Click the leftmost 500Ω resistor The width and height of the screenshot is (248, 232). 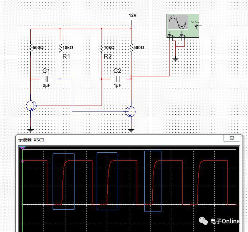[31, 47]
